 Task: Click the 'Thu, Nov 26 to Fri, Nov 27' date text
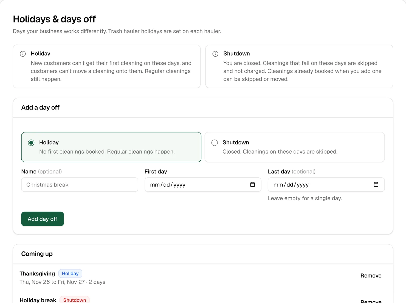point(52,282)
